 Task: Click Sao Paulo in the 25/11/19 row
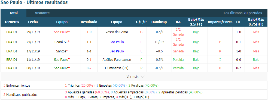click(117, 42)
